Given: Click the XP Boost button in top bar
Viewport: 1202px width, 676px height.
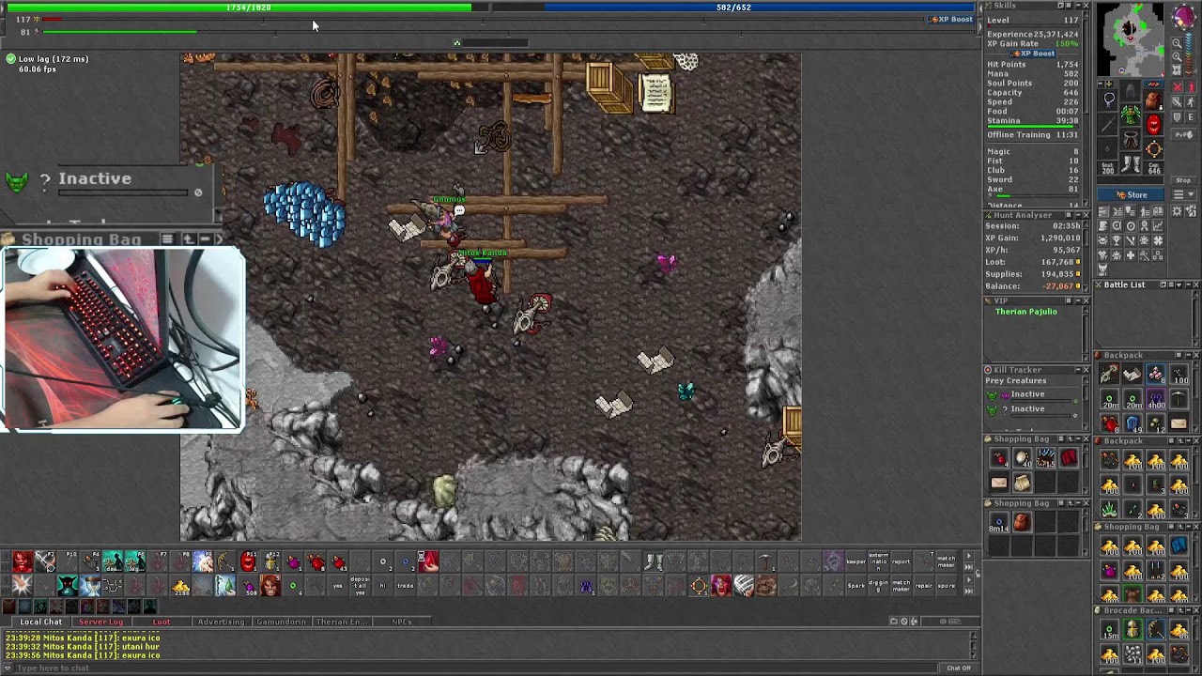Looking at the screenshot, I should [x=950, y=19].
